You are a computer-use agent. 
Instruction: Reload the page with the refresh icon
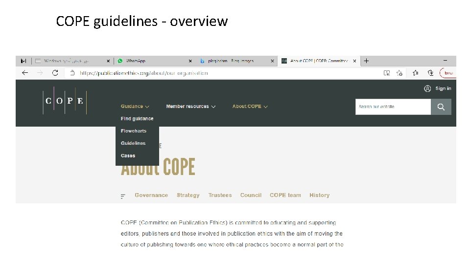click(x=55, y=73)
